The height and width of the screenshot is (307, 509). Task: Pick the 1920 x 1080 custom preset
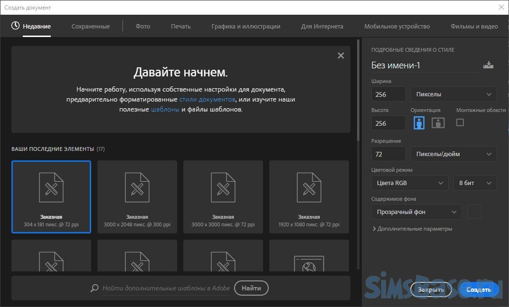click(x=309, y=197)
